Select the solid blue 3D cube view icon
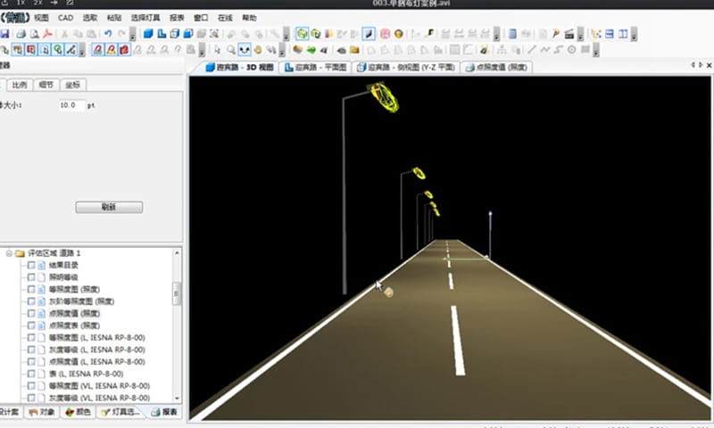This screenshot has height=428, width=714. coord(148,34)
